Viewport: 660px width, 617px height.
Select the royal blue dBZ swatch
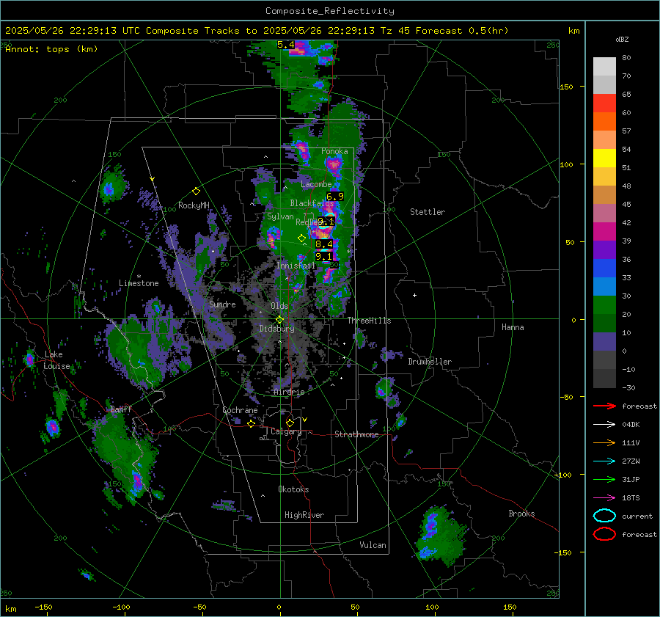(604, 269)
